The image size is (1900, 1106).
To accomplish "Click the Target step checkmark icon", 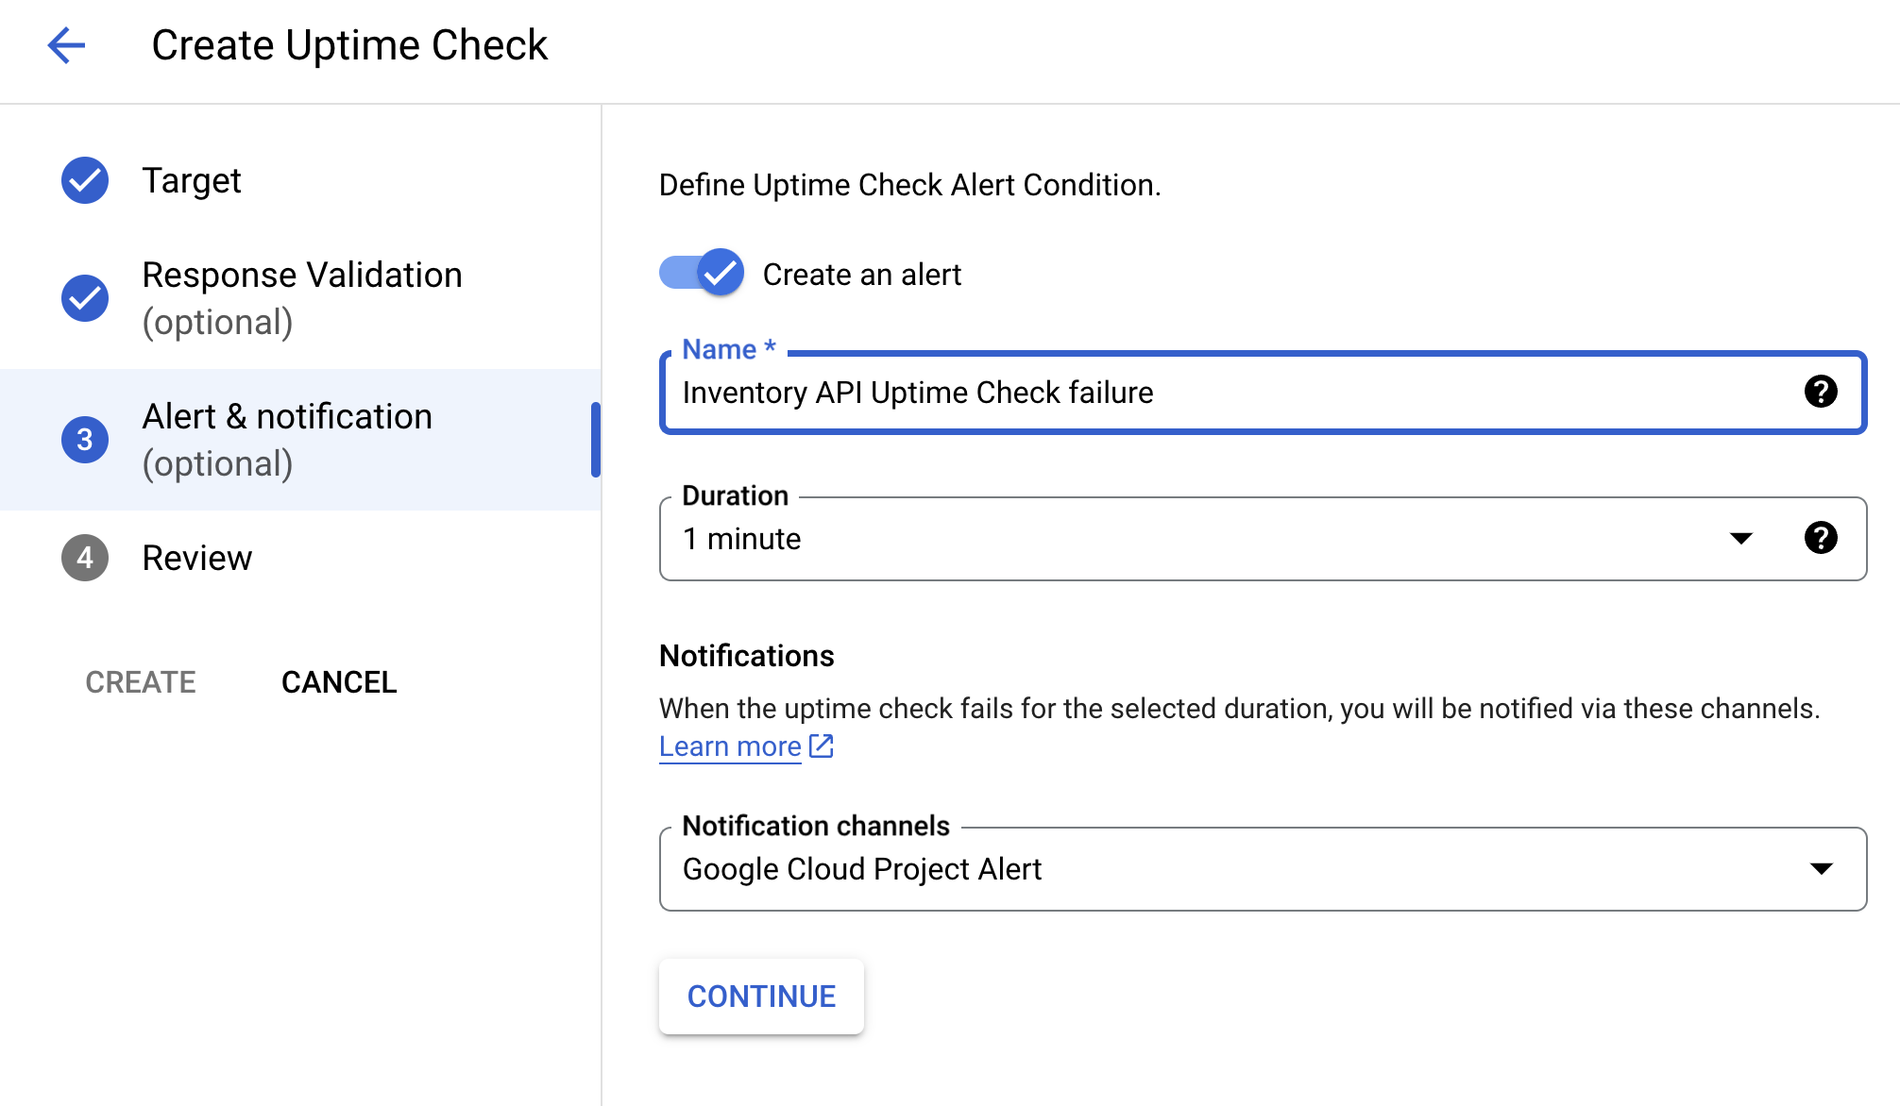I will [85, 180].
